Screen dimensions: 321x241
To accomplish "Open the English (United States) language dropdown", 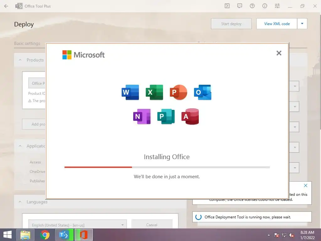I will [x=77, y=225].
